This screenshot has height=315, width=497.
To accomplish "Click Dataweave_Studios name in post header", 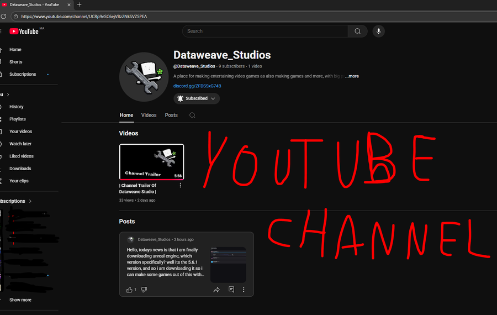I will click(x=154, y=239).
